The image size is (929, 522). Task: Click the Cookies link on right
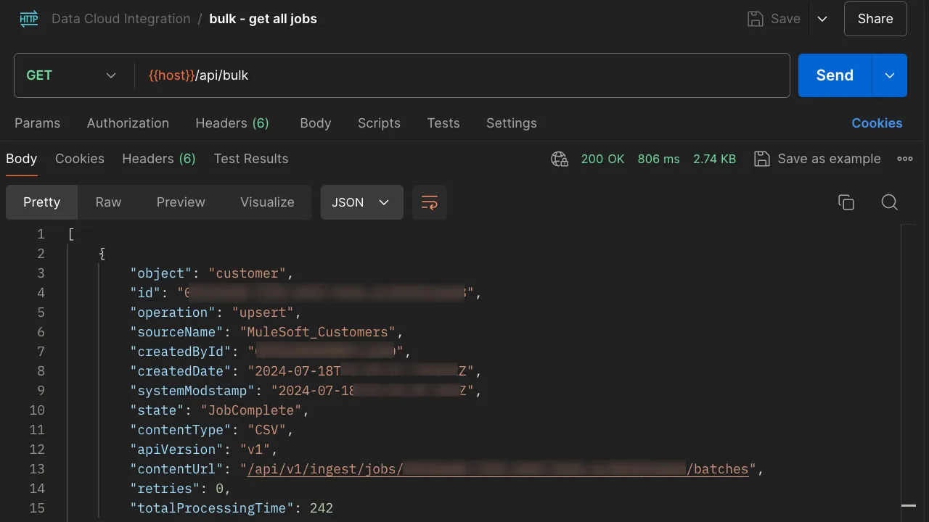877,123
